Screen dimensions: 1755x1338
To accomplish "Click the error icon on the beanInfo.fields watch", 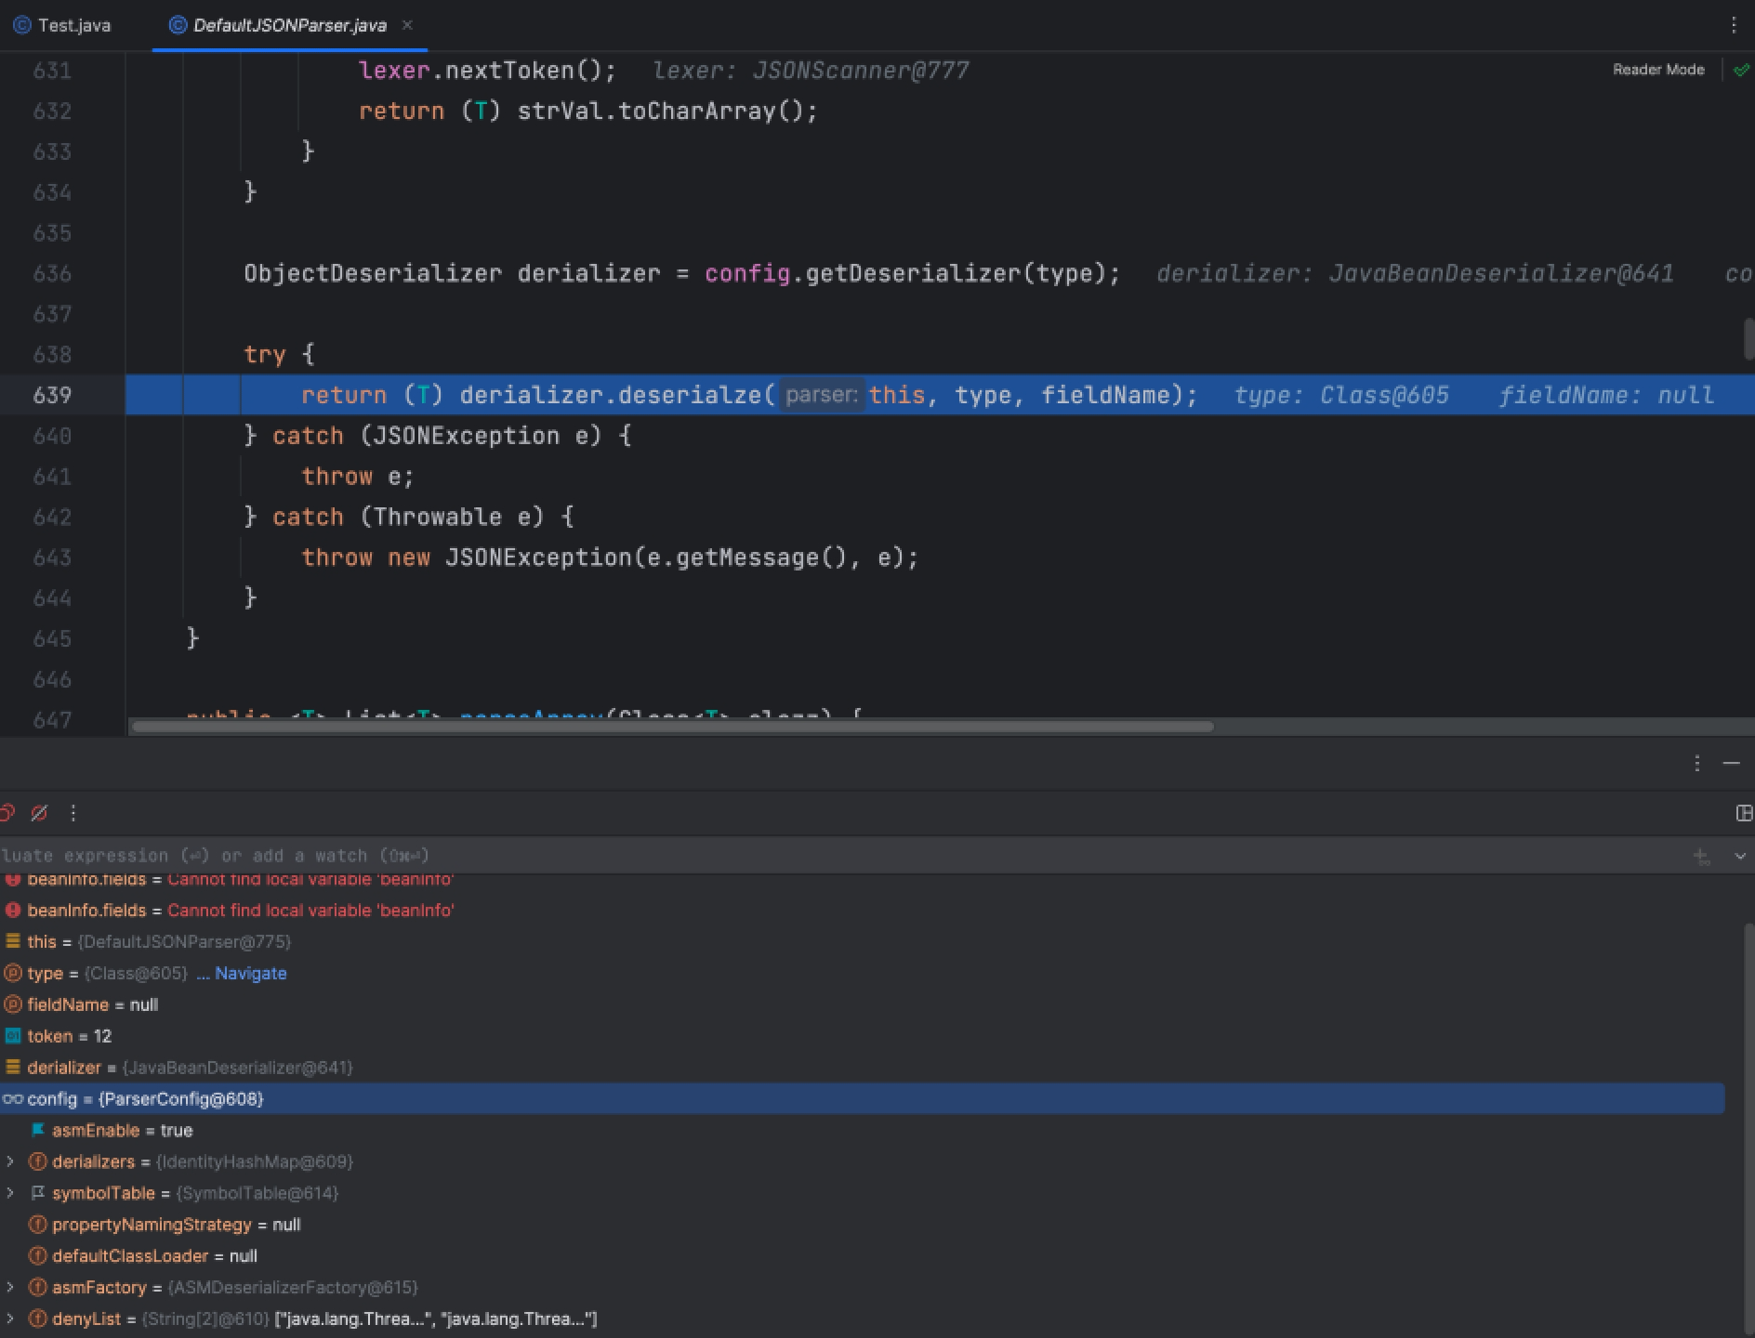I will (x=12, y=910).
